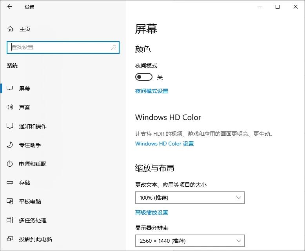Click the 电源和睡眠 power icon
The width and height of the screenshot is (305, 251).
pos(10,164)
